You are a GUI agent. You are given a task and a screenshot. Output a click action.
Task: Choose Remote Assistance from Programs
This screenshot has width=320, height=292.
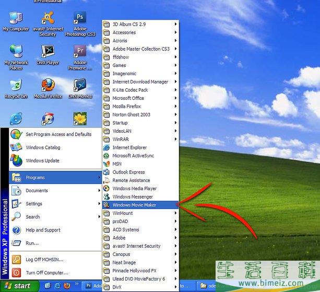click(140, 180)
